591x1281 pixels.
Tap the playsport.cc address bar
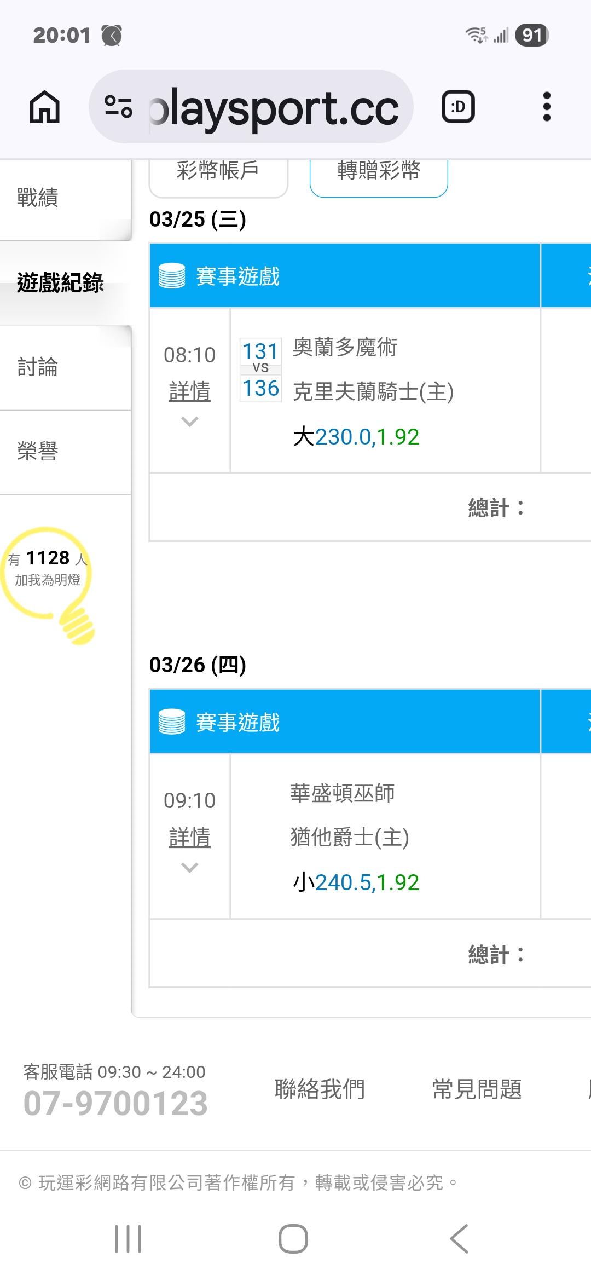tap(274, 107)
